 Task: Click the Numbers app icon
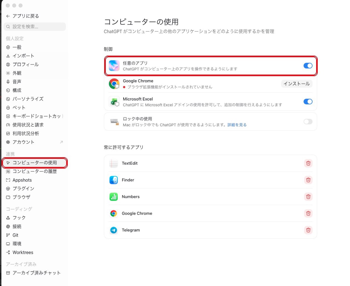pyautogui.click(x=113, y=197)
